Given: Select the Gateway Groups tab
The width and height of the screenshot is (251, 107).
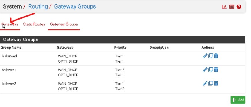Looking at the screenshot, I should [x=64, y=24].
